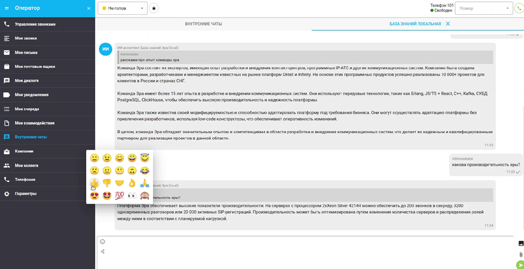524x269 pixels.
Task: Go to Мои звонки
Action: coord(47,38)
